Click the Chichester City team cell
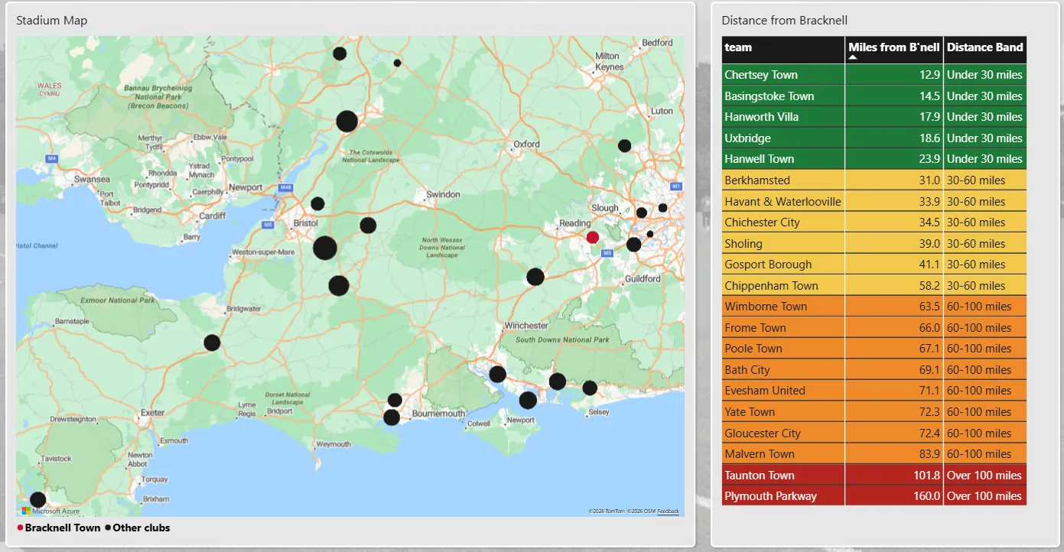Screen dimensions: 1064x552 click(783, 222)
